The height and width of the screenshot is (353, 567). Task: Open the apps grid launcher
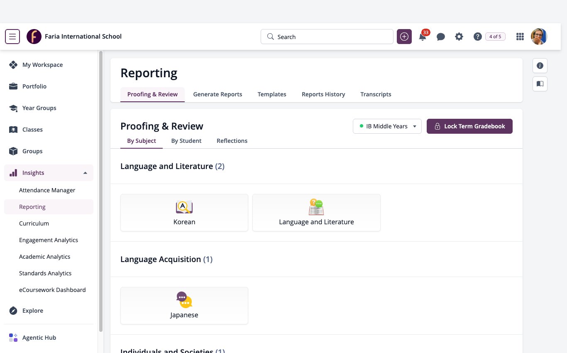[x=520, y=37]
